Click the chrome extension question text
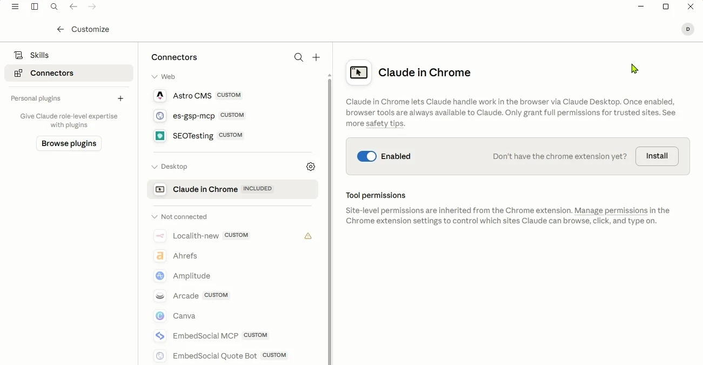 560,157
